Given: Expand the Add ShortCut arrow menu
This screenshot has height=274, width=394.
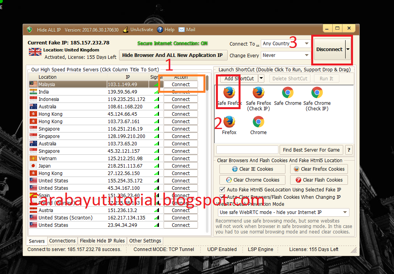Looking at the screenshot, I should point(261,78).
